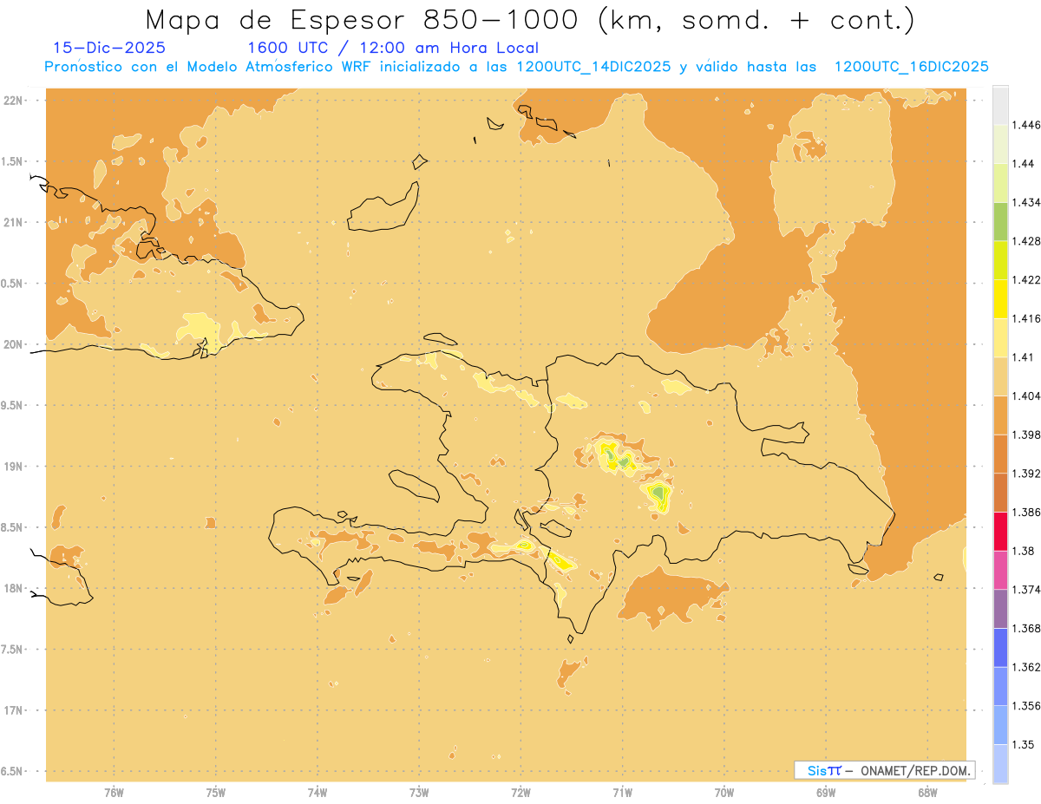Click the '73W' longitude label
This screenshot has width=1041, height=804.
pos(419,793)
